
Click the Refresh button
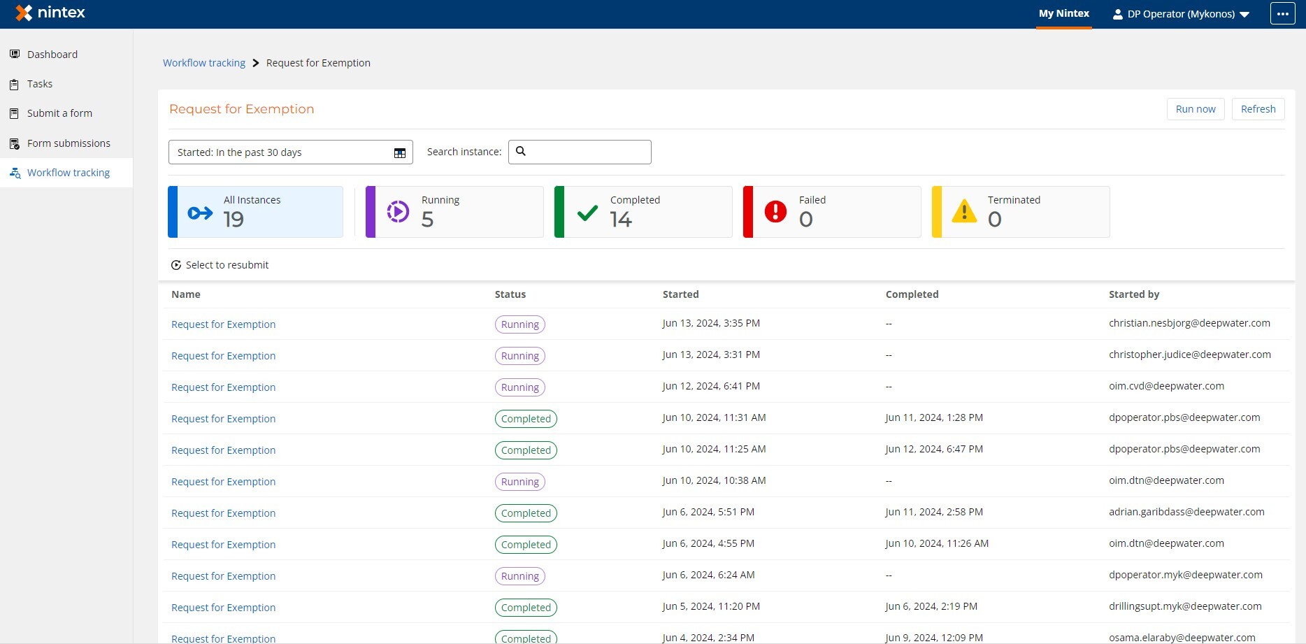1258,109
